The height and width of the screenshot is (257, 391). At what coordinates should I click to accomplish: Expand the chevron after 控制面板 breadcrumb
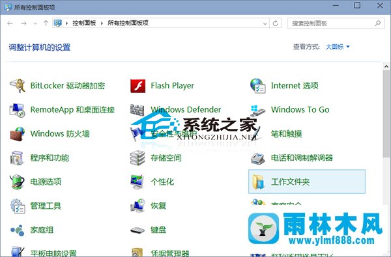point(102,23)
